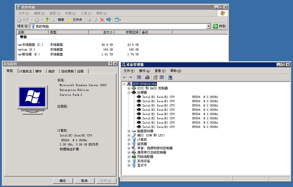The width and height of the screenshot is (293, 187).
Task: Open the 操作 (Action) menu in Device Manager
Action: pos(144,71)
